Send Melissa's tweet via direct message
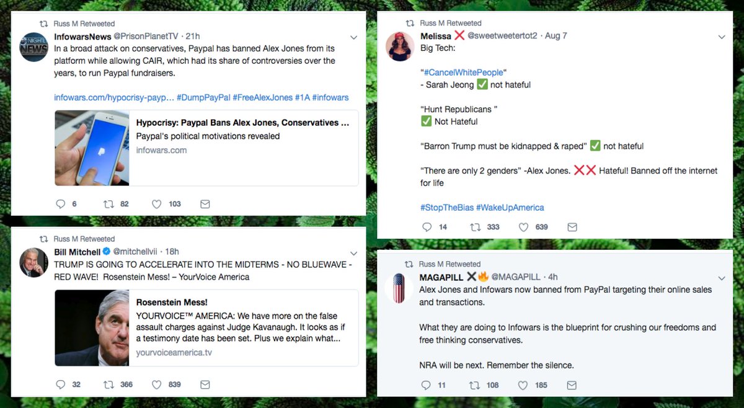Screen dimensions: 744x408 572,227
